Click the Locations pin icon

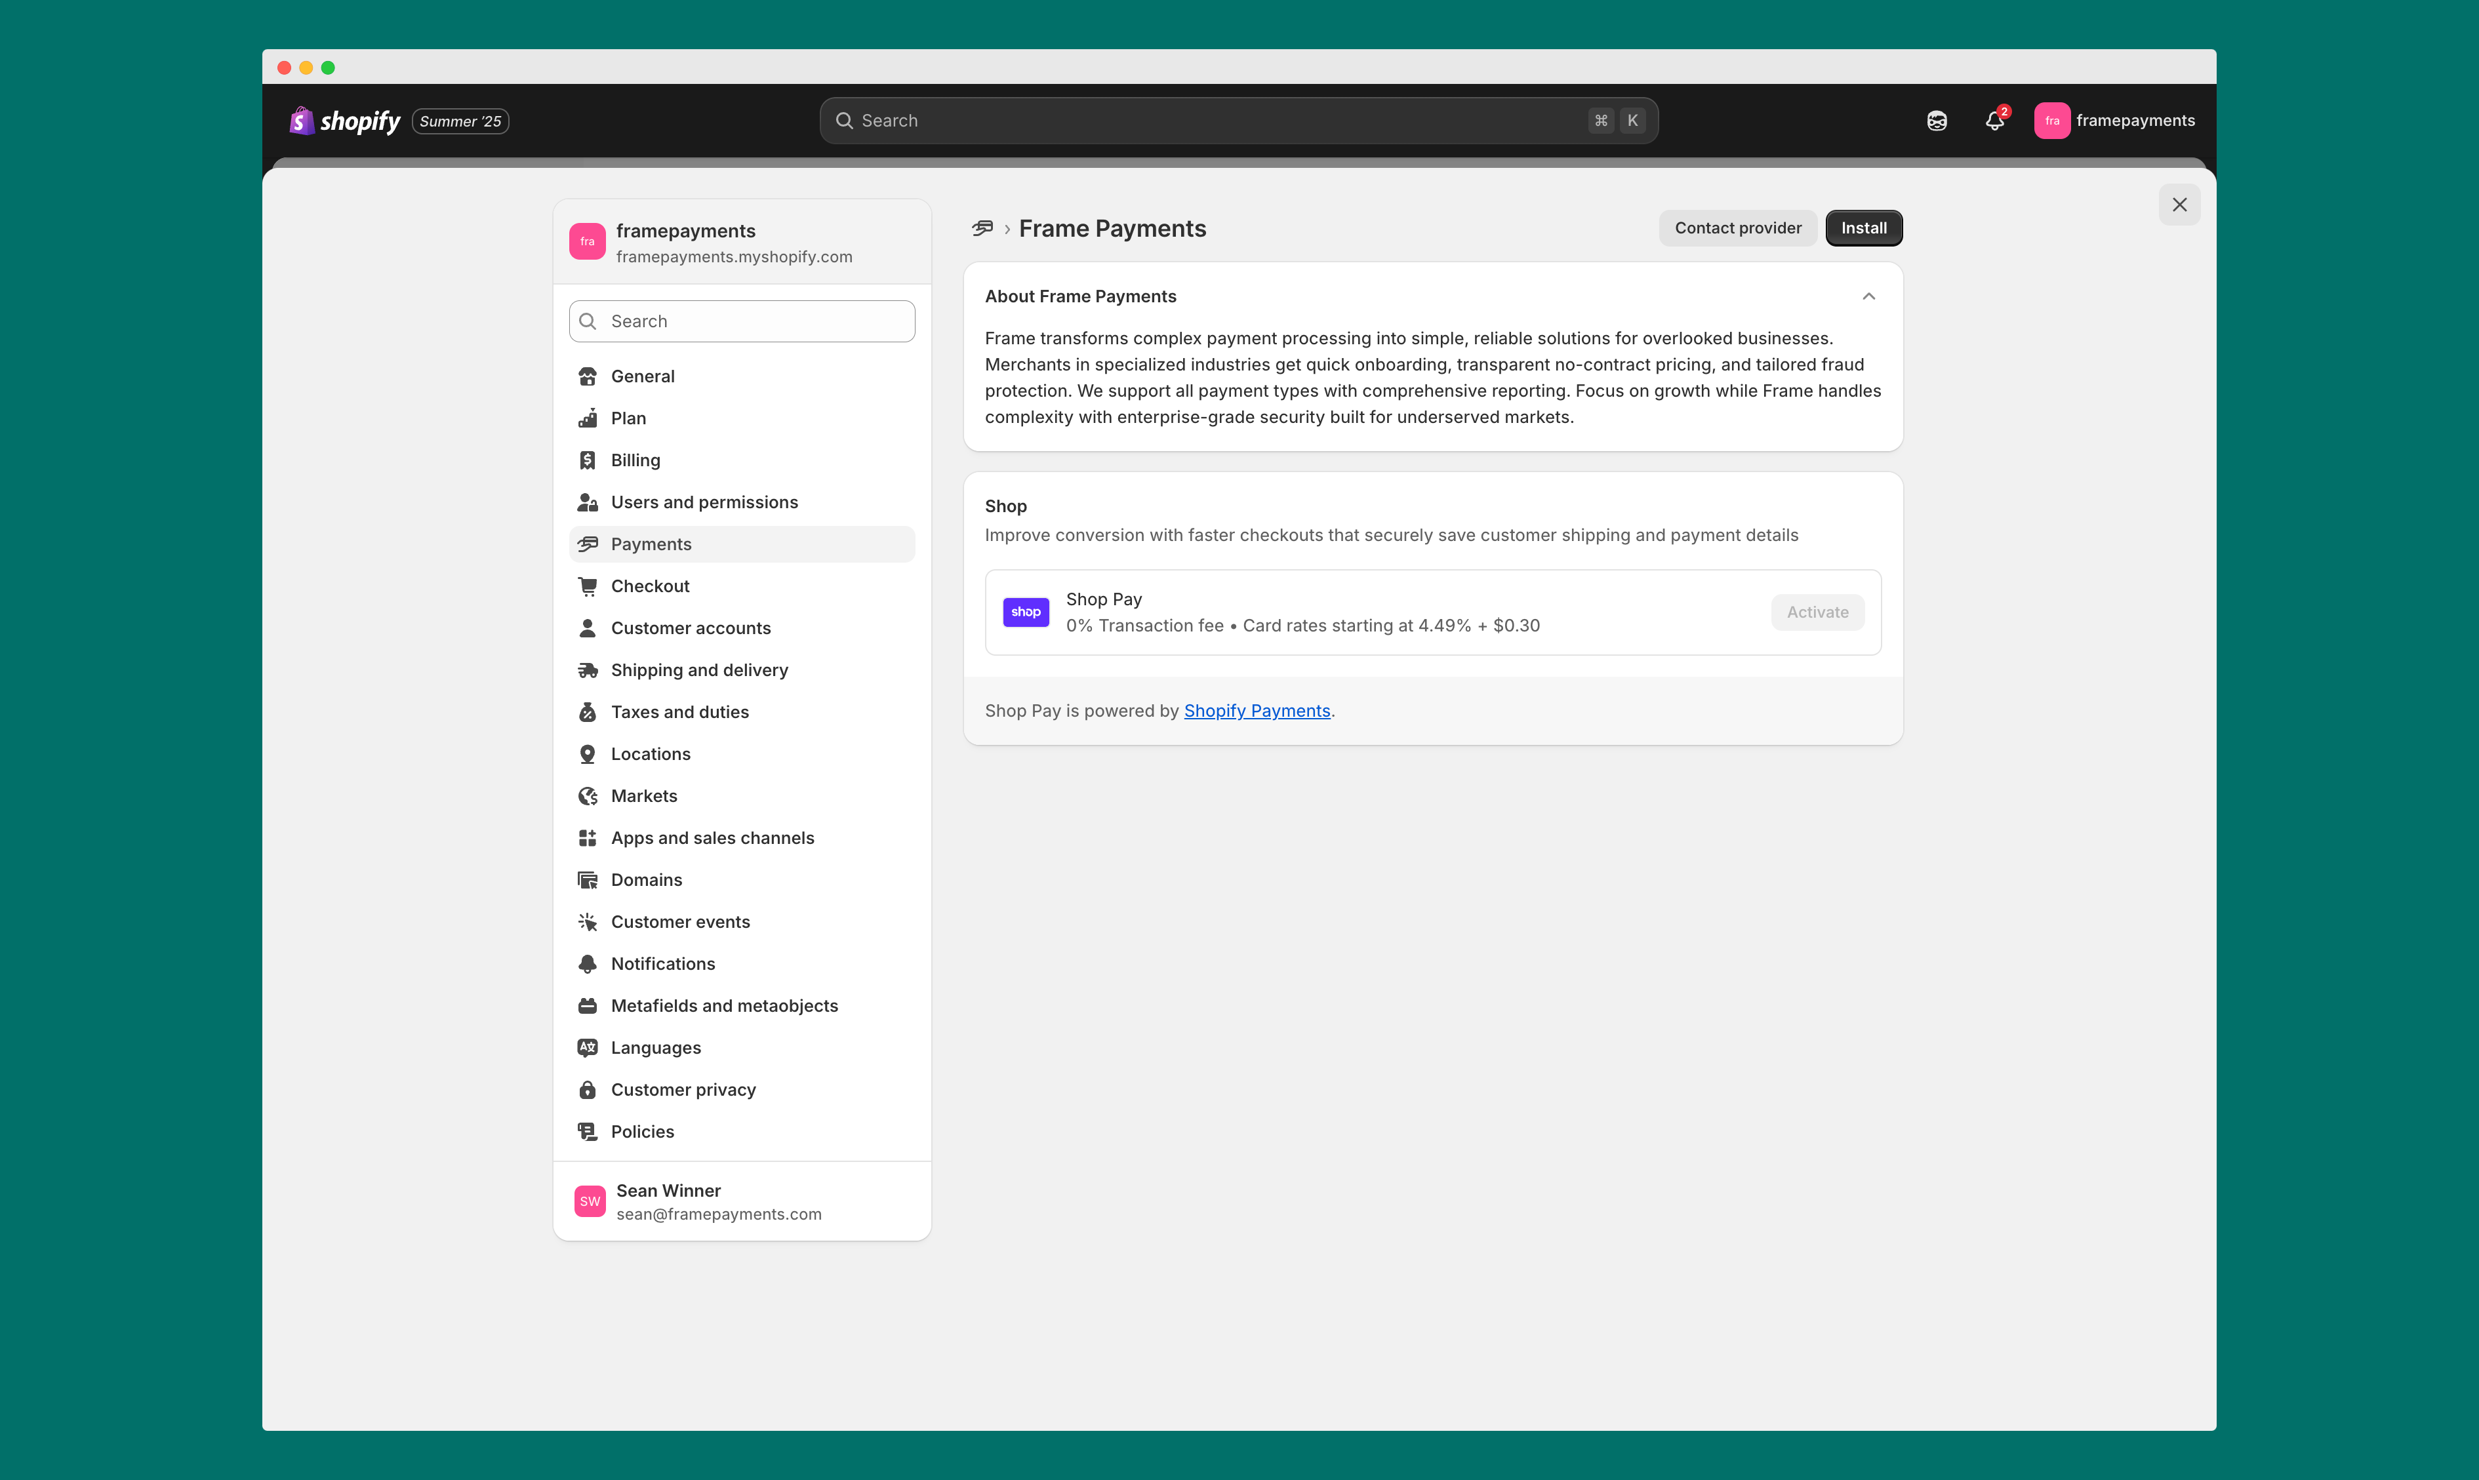coord(588,754)
